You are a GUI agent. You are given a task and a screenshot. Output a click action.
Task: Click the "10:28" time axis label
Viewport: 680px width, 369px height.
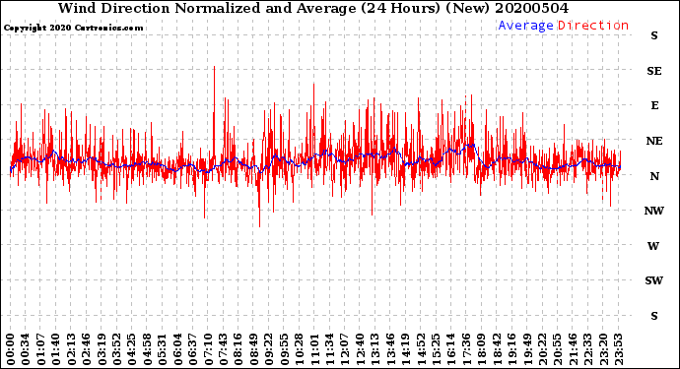coord(300,349)
